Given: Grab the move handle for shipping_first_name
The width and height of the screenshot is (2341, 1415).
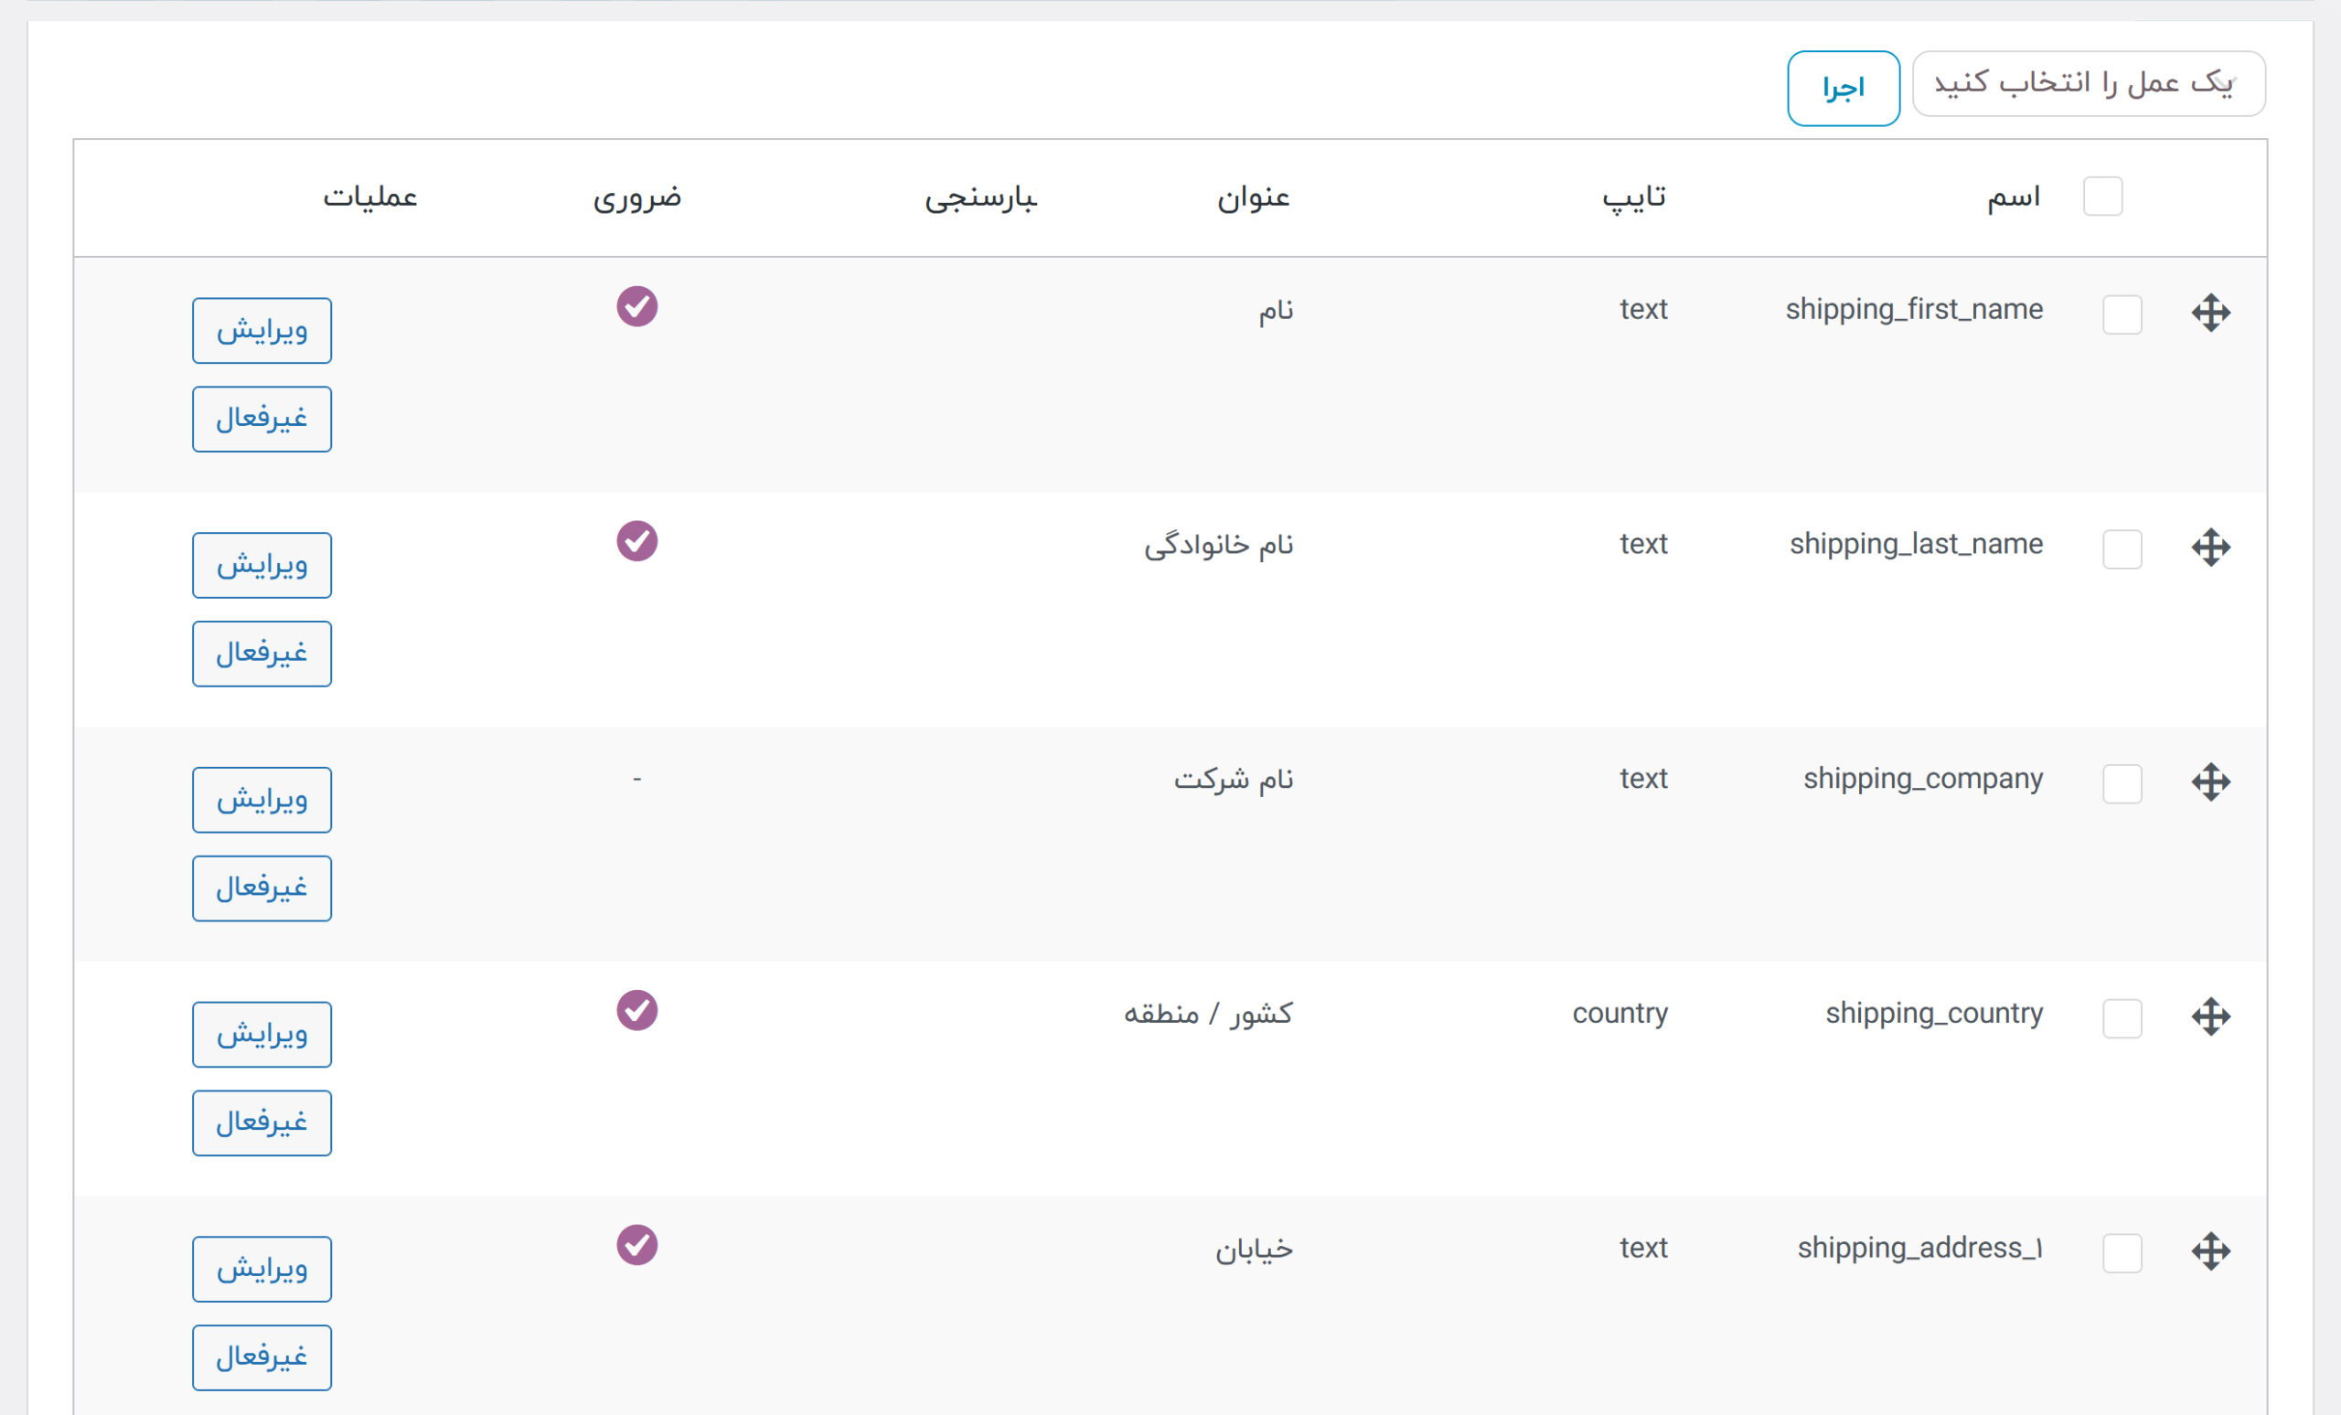Looking at the screenshot, I should tap(2211, 313).
